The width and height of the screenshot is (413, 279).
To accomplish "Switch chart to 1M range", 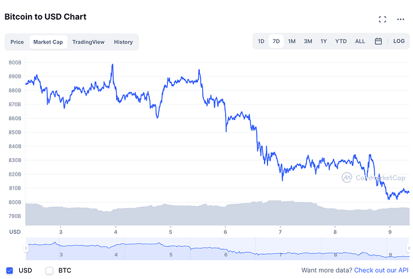I will 291,42.
